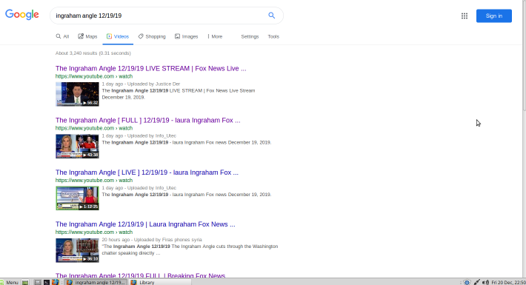Play the 1:12:25 LIVE video thumbnail
The image size is (526, 285).
77,198
